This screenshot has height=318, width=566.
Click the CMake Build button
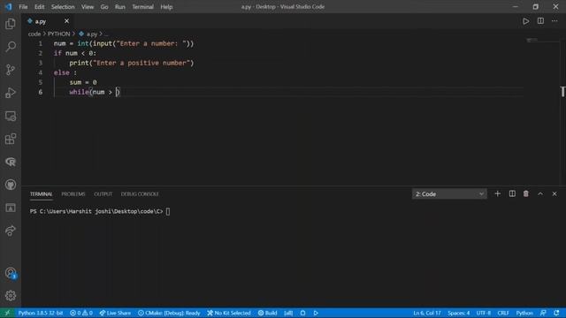tap(267, 313)
